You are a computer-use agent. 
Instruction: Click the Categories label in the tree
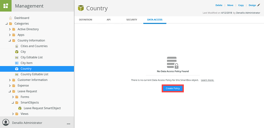tap(21, 23)
